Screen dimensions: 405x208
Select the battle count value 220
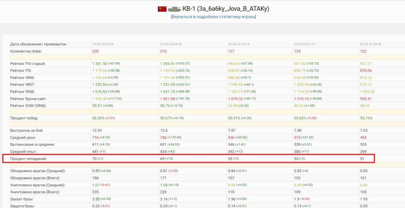click(x=96, y=51)
